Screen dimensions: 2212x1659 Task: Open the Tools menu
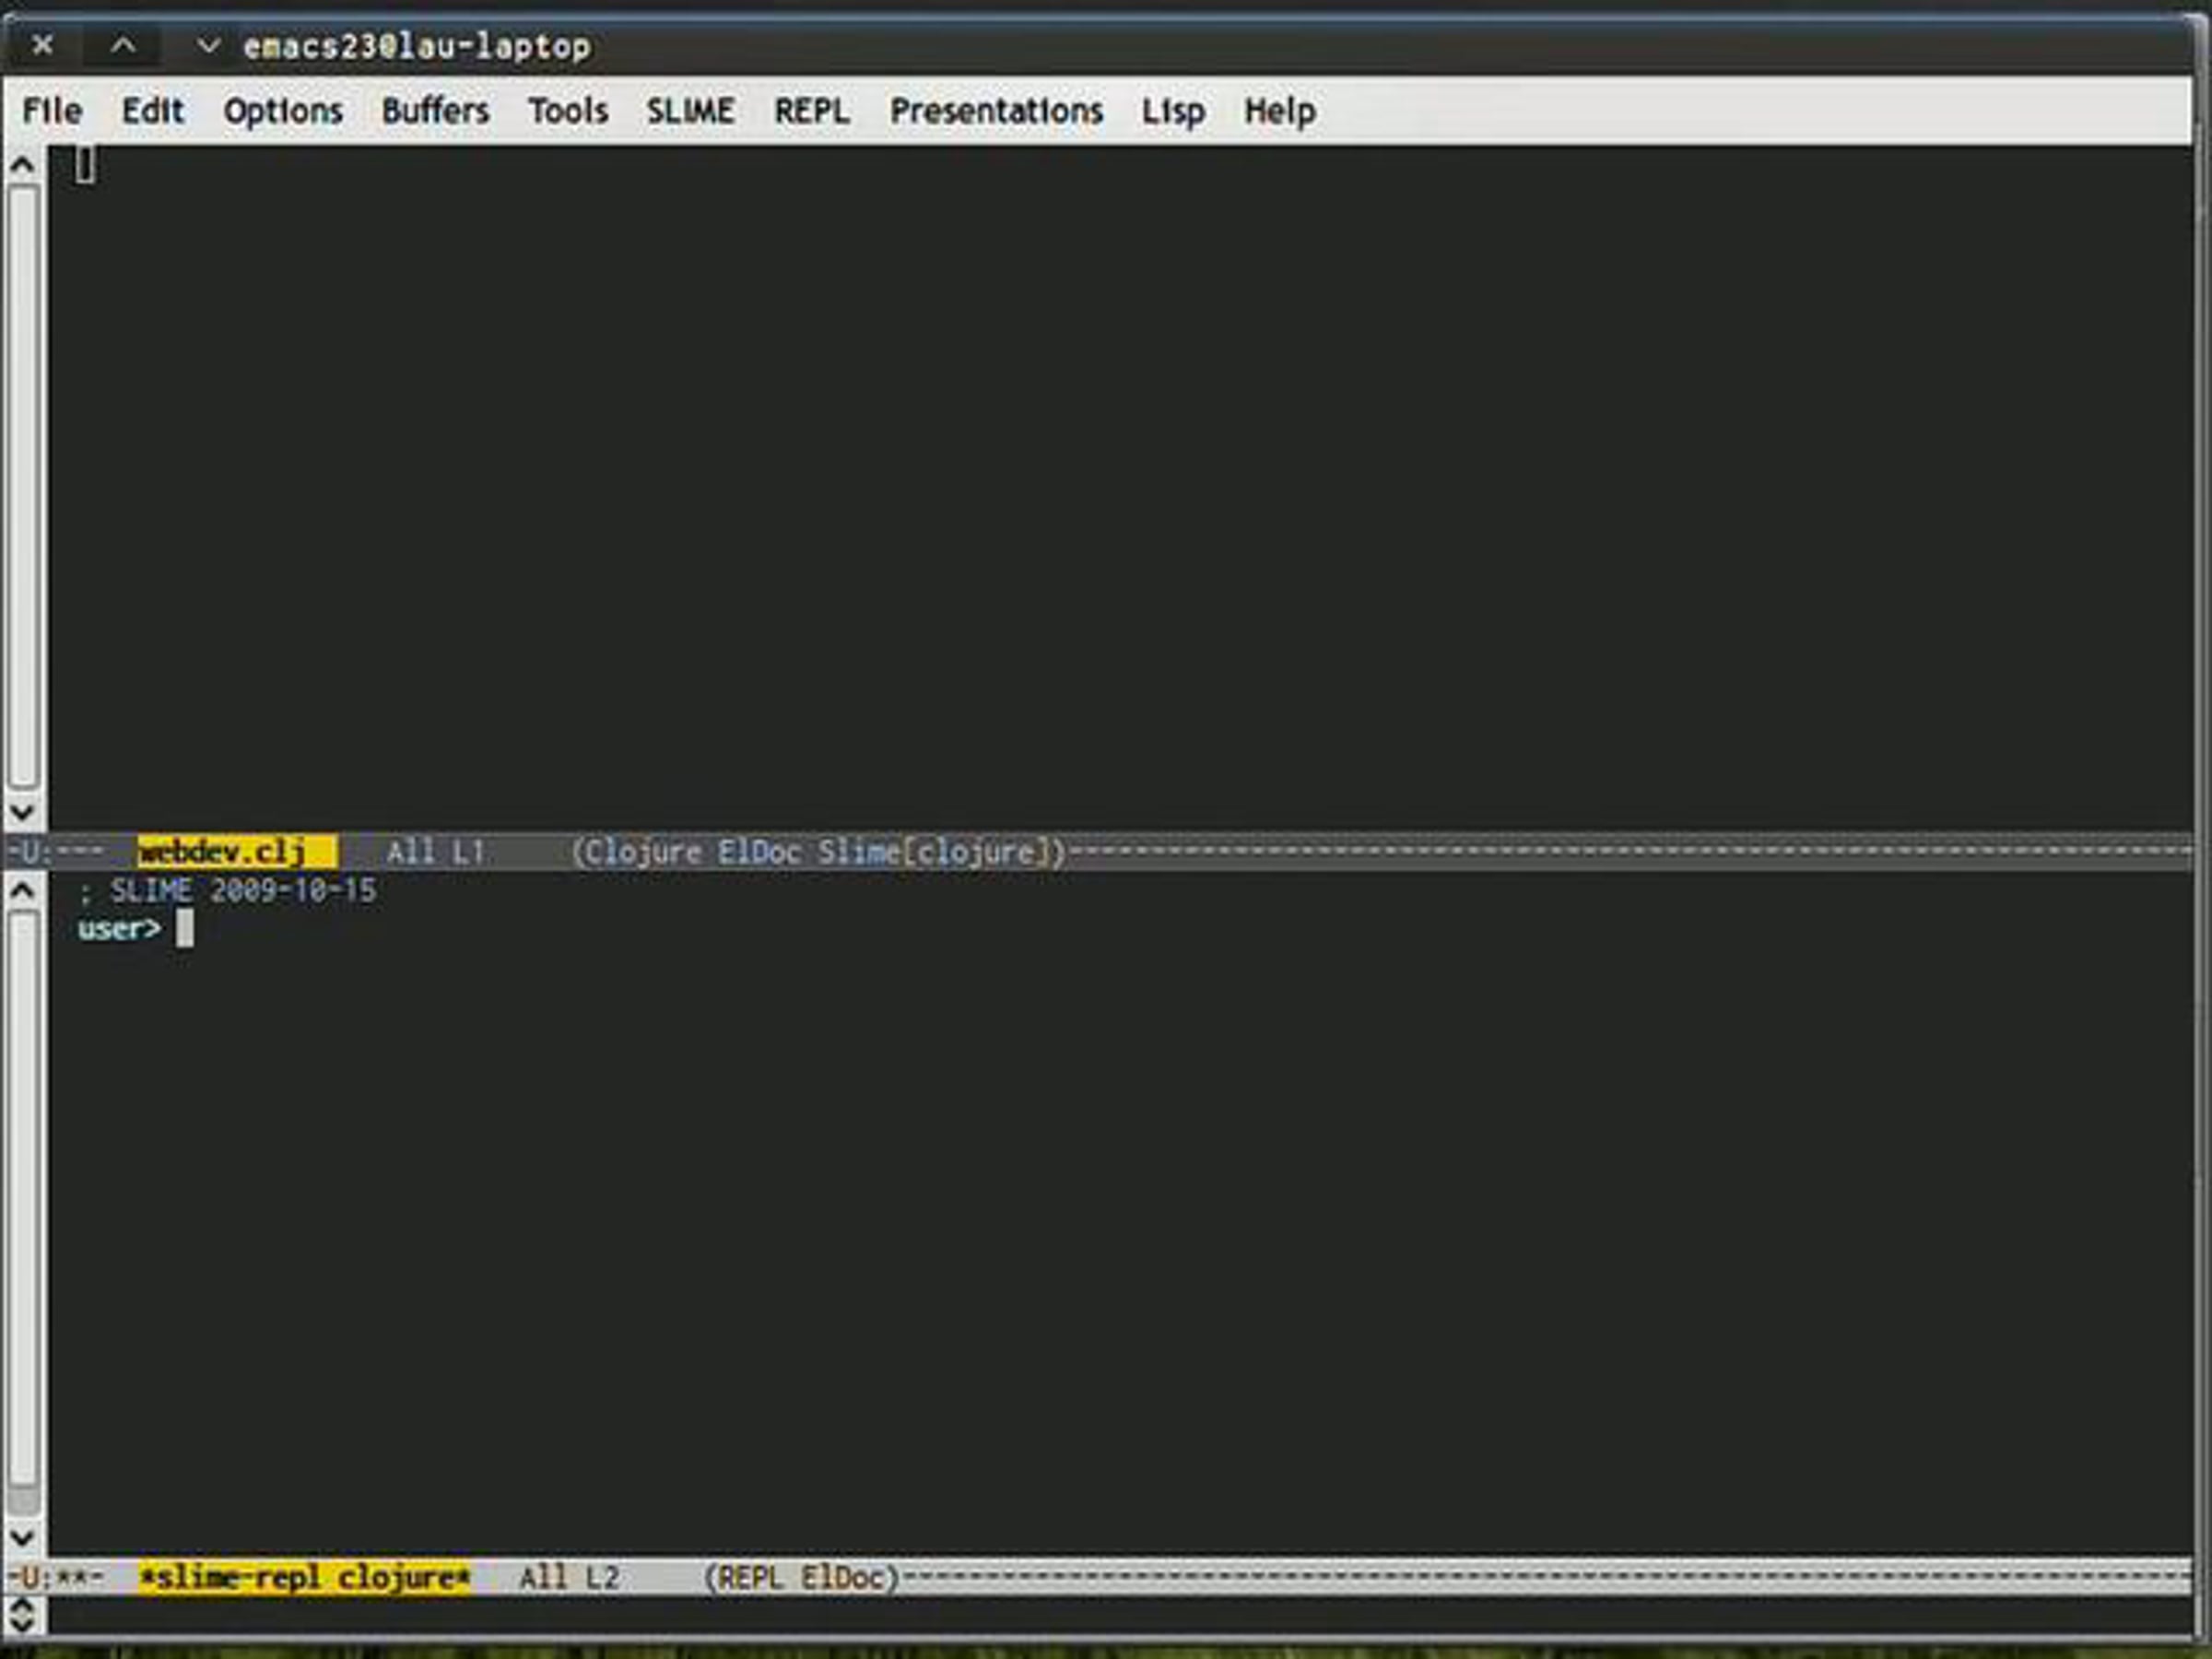pos(568,110)
